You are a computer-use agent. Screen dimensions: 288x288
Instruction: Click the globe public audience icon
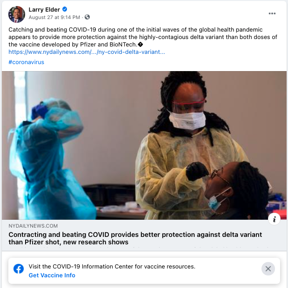[87, 17]
